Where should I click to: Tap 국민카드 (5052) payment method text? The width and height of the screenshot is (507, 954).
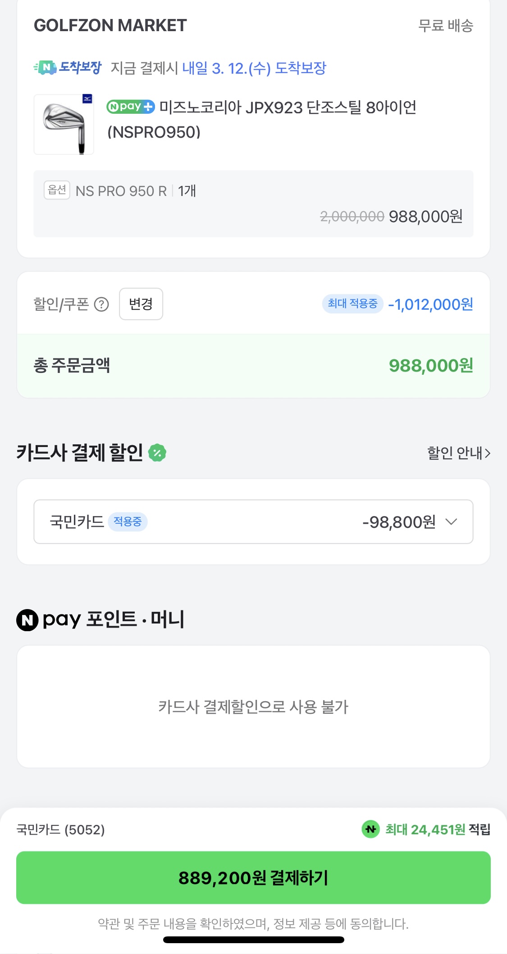(x=61, y=830)
